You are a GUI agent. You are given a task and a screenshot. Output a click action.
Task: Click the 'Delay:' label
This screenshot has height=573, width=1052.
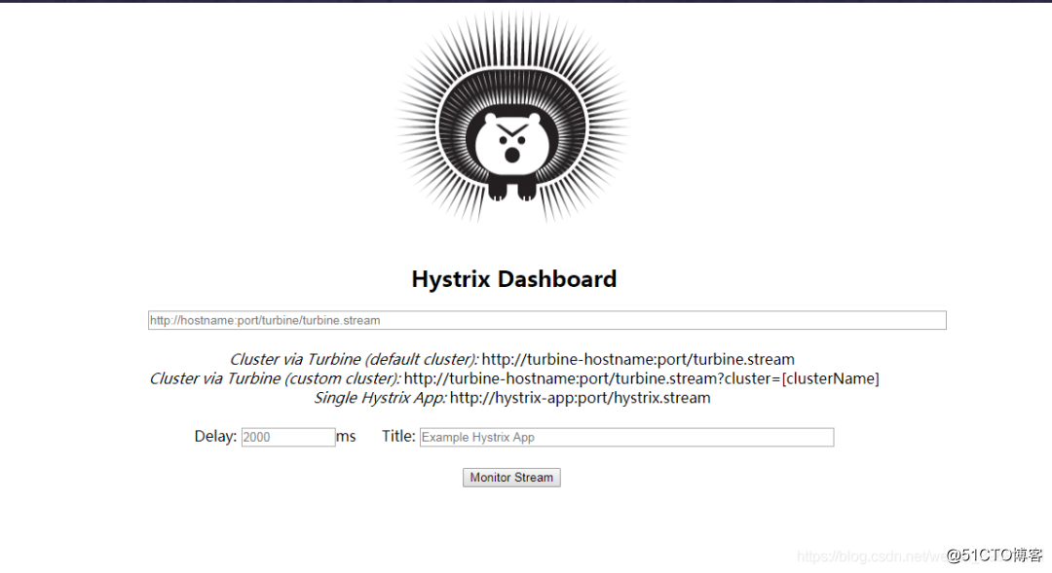click(215, 436)
